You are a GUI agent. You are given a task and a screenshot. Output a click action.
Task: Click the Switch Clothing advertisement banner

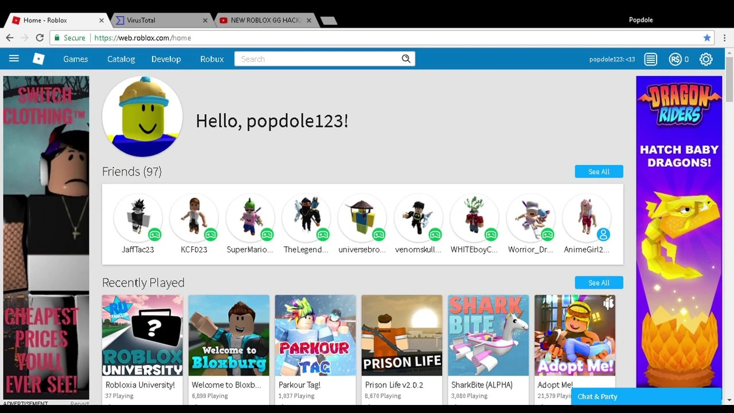tap(46, 237)
